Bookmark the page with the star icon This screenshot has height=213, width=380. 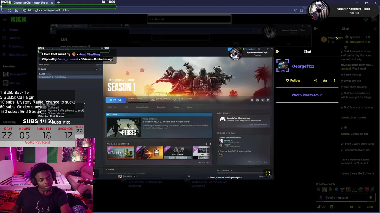(x=301, y=10)
